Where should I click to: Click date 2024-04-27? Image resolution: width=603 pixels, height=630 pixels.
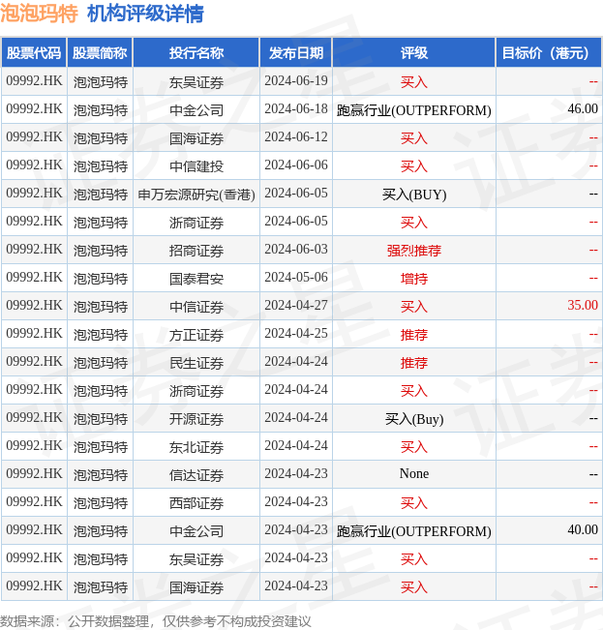click(x=296, y=306)
